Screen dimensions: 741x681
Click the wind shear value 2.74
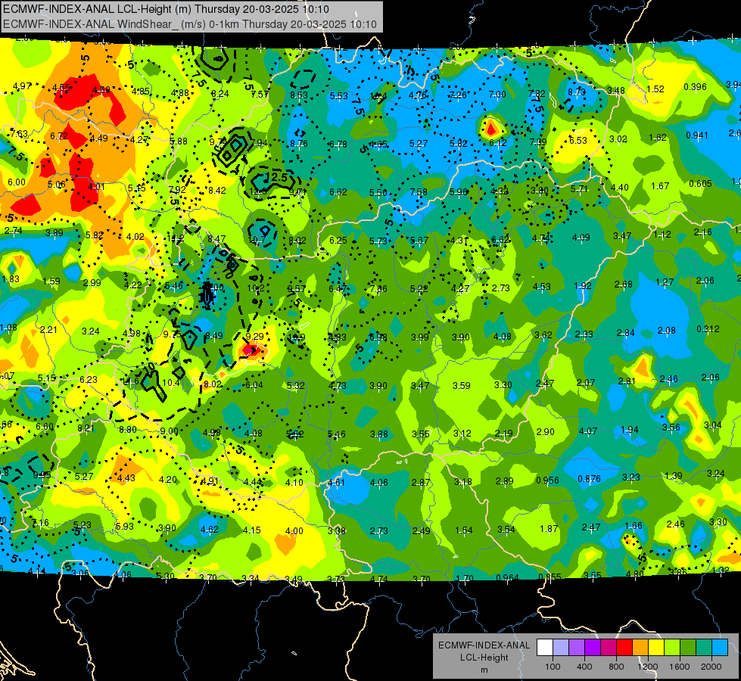click(x=13, y=231)
